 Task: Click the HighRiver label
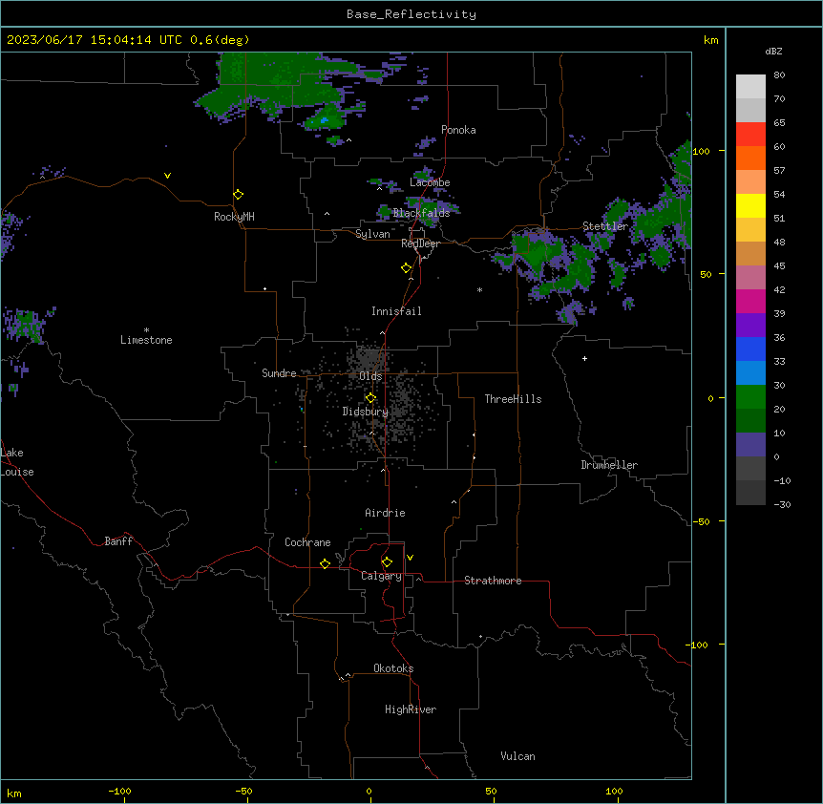pyautogui.click(x=411, y=709)
